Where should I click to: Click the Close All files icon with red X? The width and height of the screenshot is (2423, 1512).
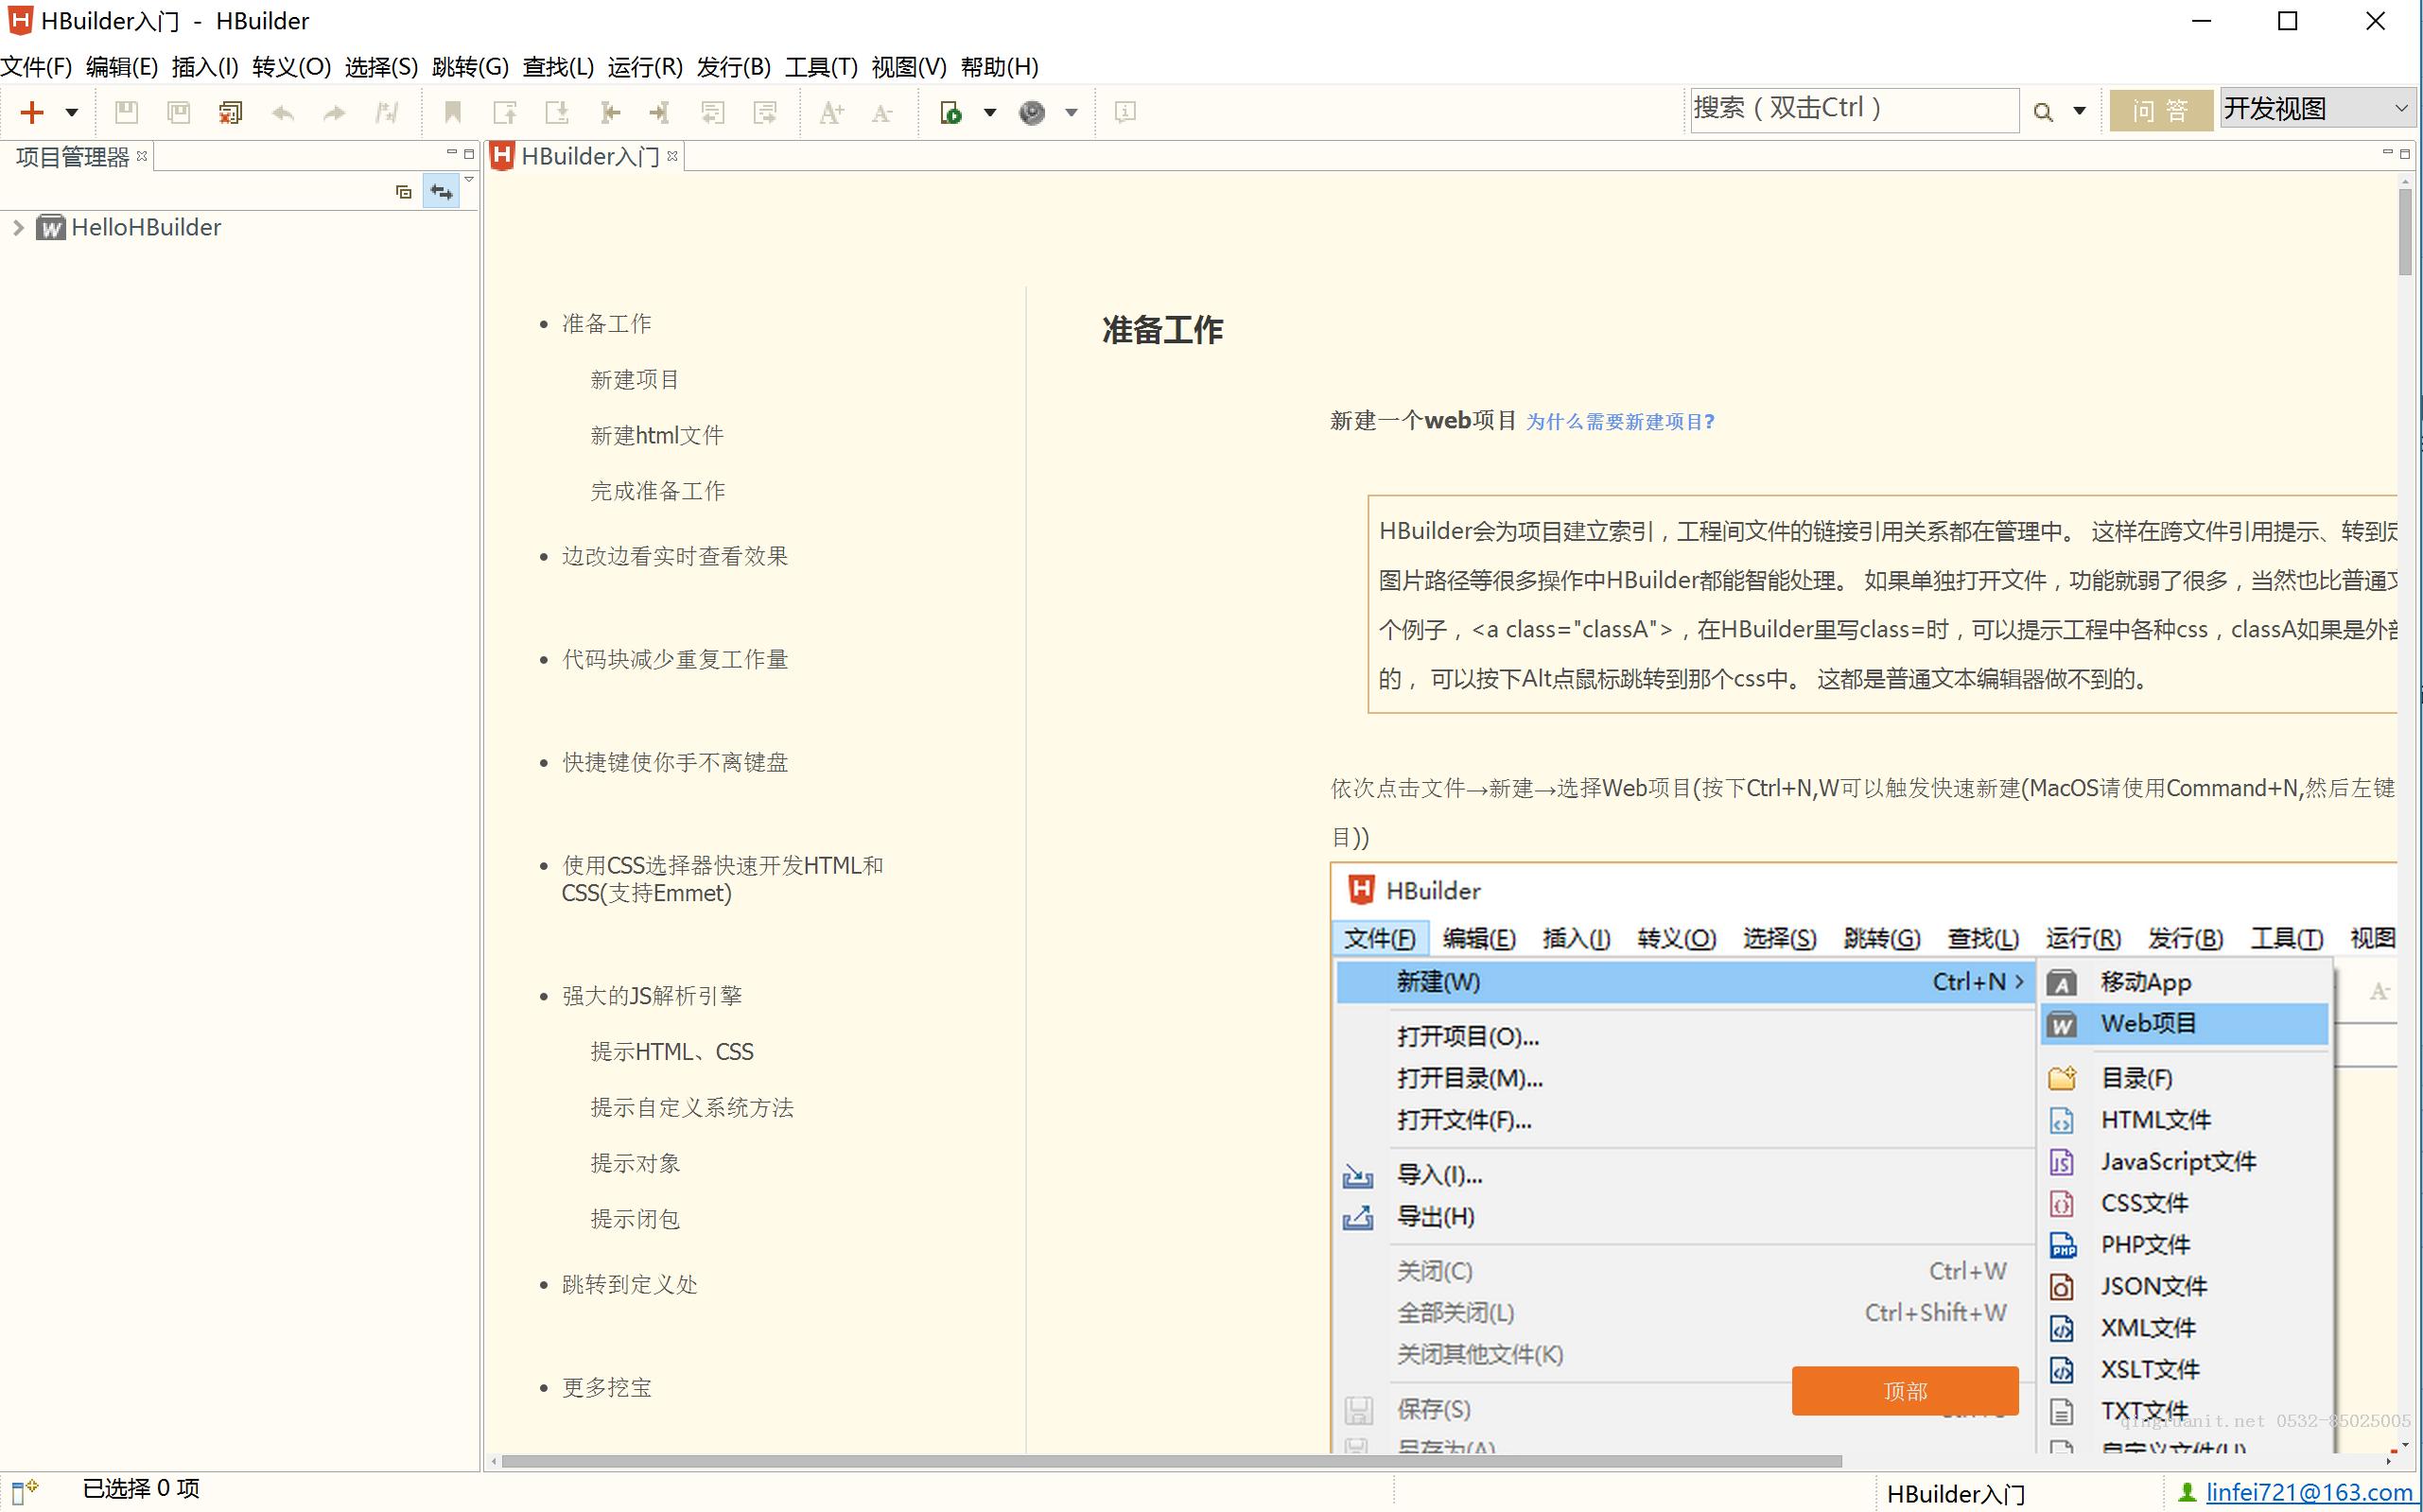pyautogui.click(x=231, y=112)
